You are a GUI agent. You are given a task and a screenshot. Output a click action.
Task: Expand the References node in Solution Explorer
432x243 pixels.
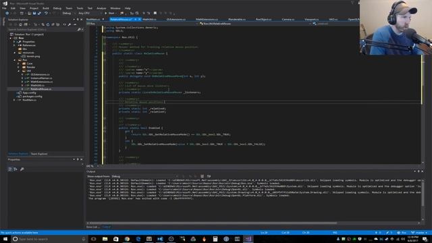[x=15, y=45]
